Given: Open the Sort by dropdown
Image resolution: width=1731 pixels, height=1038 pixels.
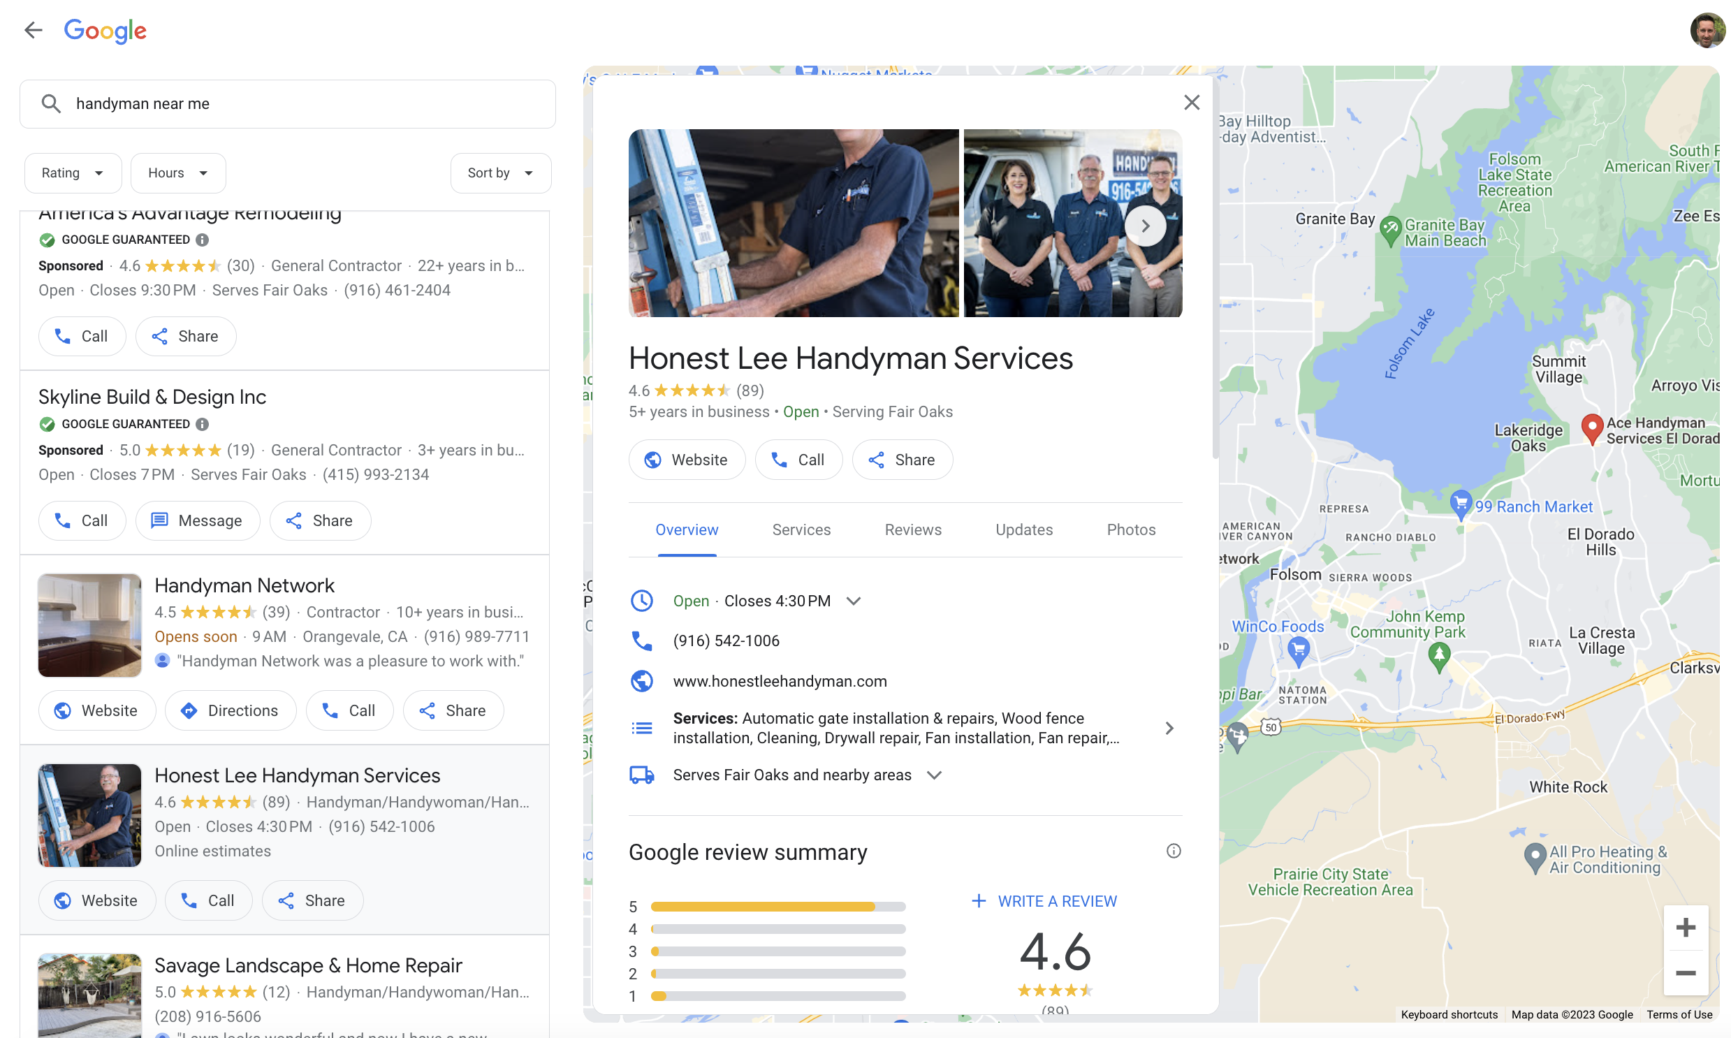Looking at the screenshot, I should coord(500,173).
